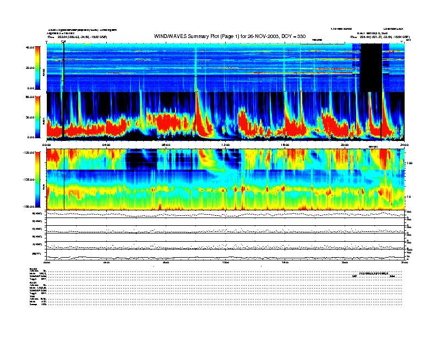Click the 04:00 label on RAD1 time axis
This screenshot has width=436, height=337.
click(x=106, y=145)
